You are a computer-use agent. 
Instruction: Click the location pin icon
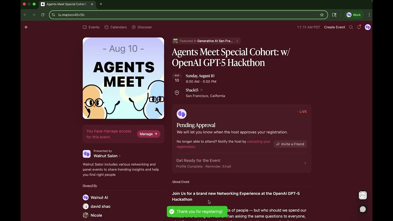[x=177, y=93]
